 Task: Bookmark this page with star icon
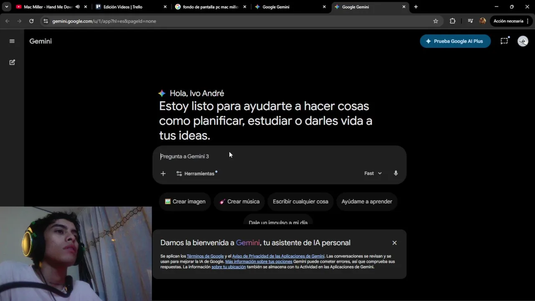[x=436, y=21]
